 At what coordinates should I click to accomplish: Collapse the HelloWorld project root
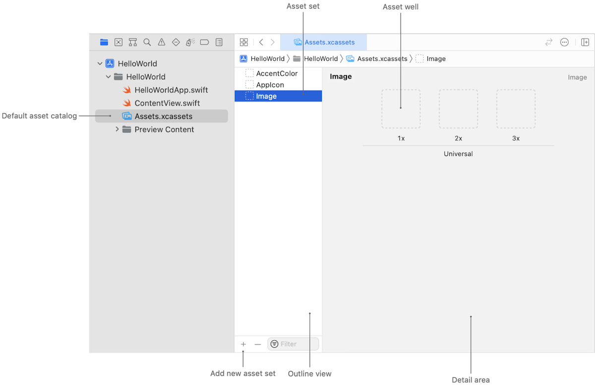tap(100, 64)
